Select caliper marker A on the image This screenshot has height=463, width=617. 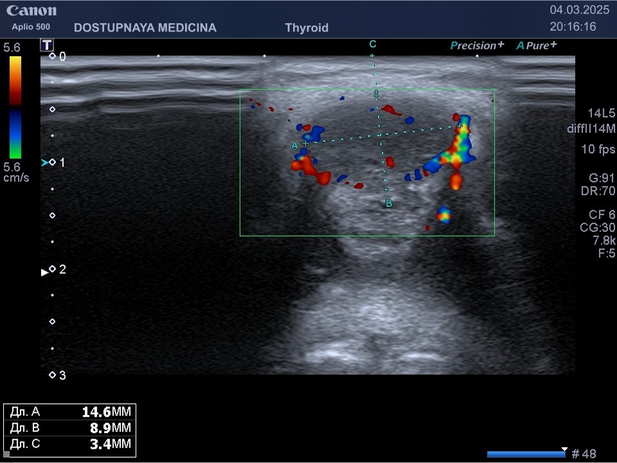click(x=295, y=145)
